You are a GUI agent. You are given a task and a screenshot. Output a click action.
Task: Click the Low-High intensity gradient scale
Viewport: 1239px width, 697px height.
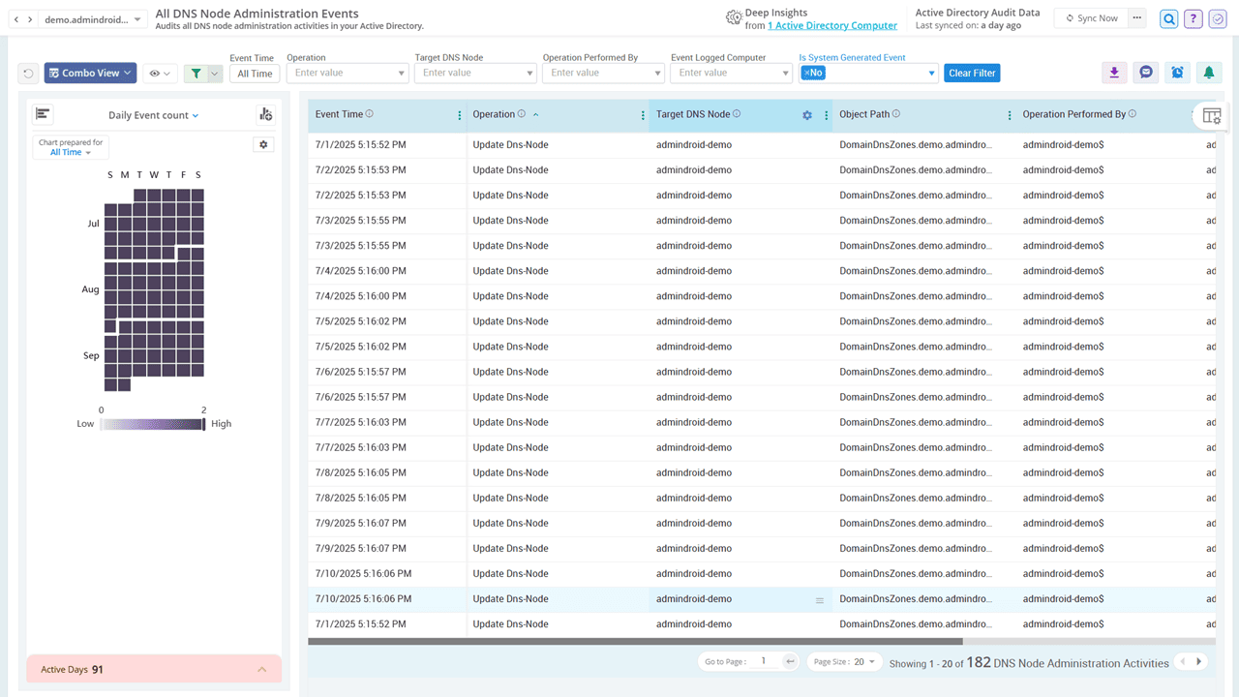point(152,423)
